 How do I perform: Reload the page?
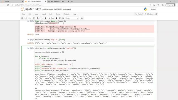8,5
